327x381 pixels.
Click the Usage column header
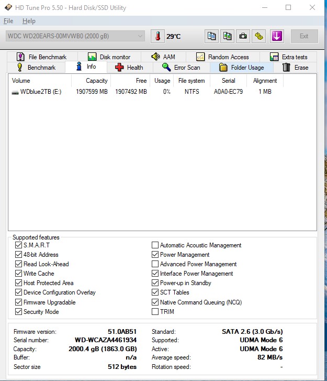(162, 81)
